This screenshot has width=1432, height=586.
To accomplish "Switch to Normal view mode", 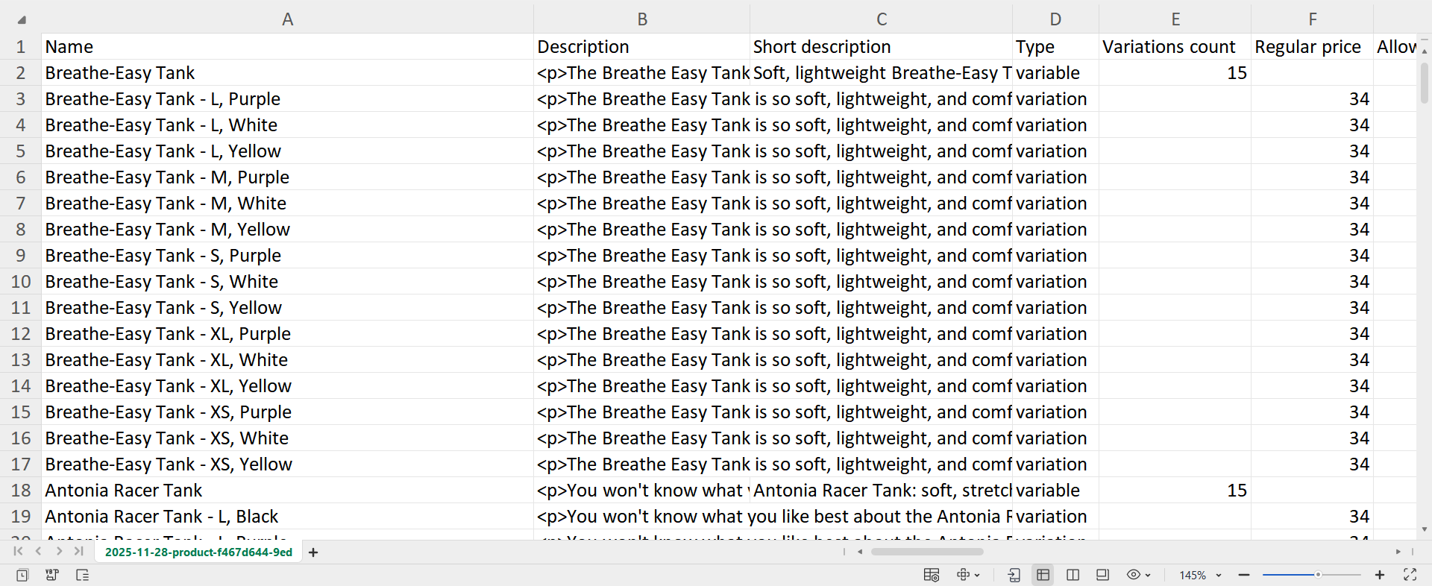I will coord(1043,575).
